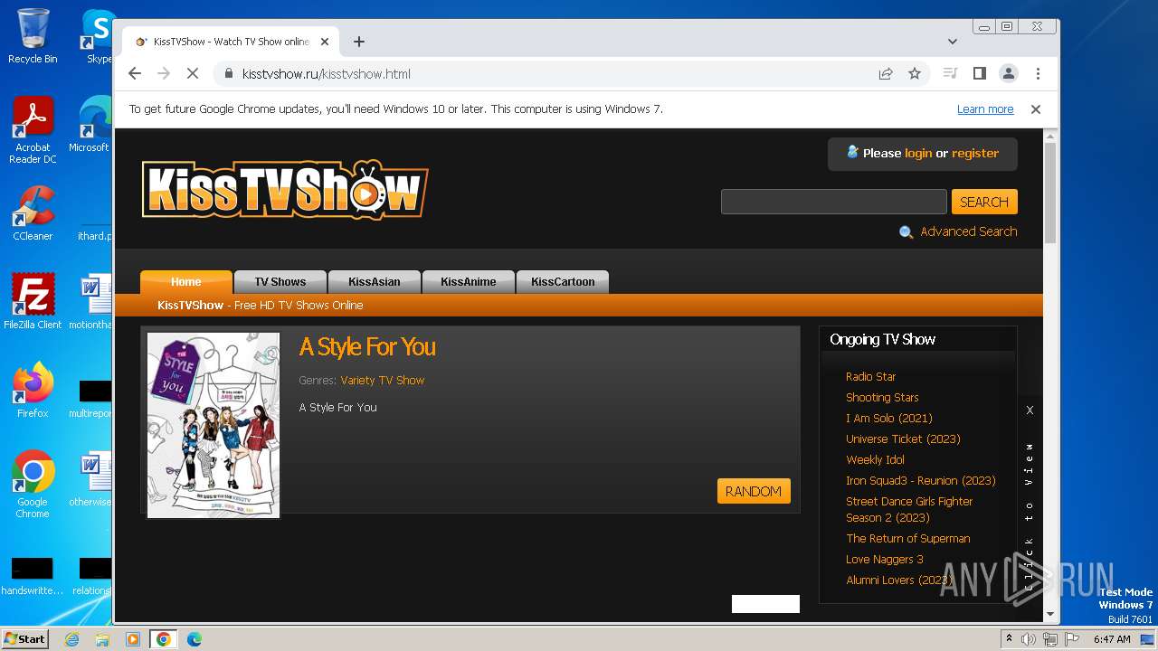The width and height of the screenshot is (1158, 651).
Task: Toggle the Chrome side panel icon
Action: (x=979, y=73)
